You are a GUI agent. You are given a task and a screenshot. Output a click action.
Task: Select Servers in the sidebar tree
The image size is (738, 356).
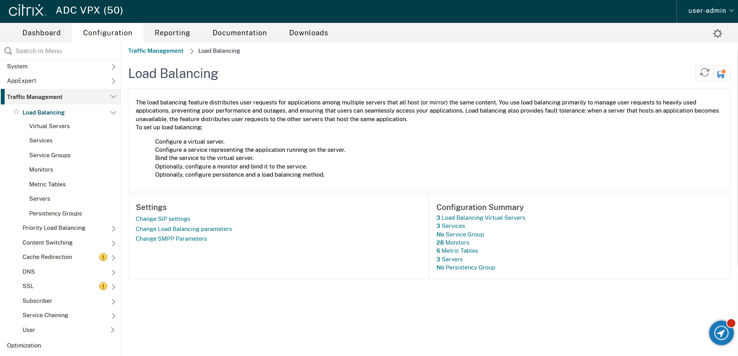40,199
